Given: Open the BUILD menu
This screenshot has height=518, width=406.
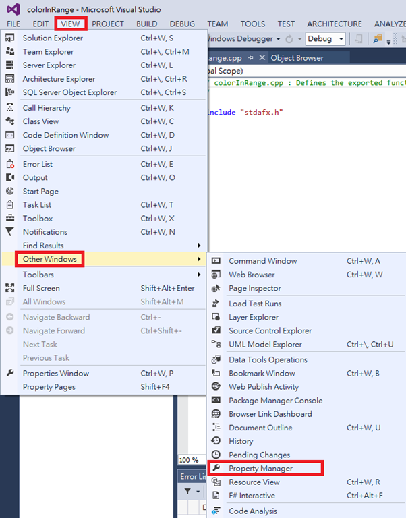Looking at the screenshot, I should pos(146,24).
